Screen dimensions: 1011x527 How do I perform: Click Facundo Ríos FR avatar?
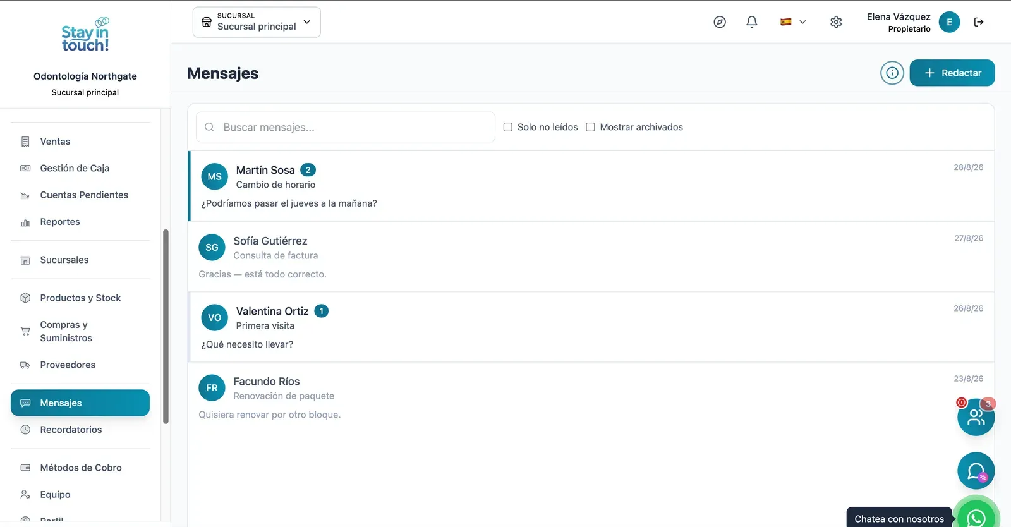click(212, 388)
